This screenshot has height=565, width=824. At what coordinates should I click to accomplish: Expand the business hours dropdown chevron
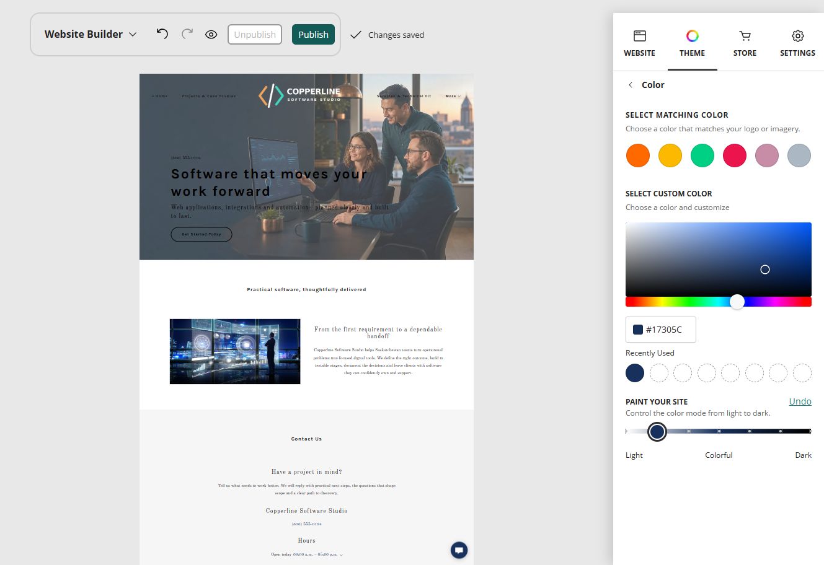[341, 555]
